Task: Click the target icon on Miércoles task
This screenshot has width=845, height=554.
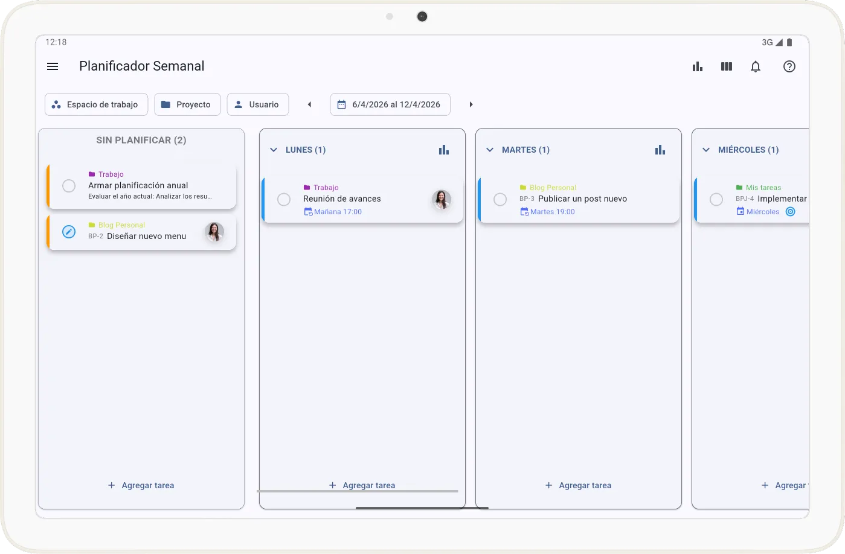Action: [791, 212]
